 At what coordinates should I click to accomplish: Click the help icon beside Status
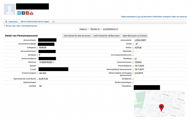pyautogui.click(x=133, y=48)
